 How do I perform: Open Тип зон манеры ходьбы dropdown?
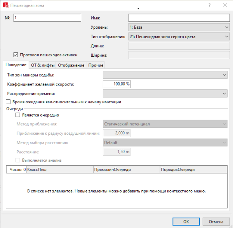pos(165,75)
